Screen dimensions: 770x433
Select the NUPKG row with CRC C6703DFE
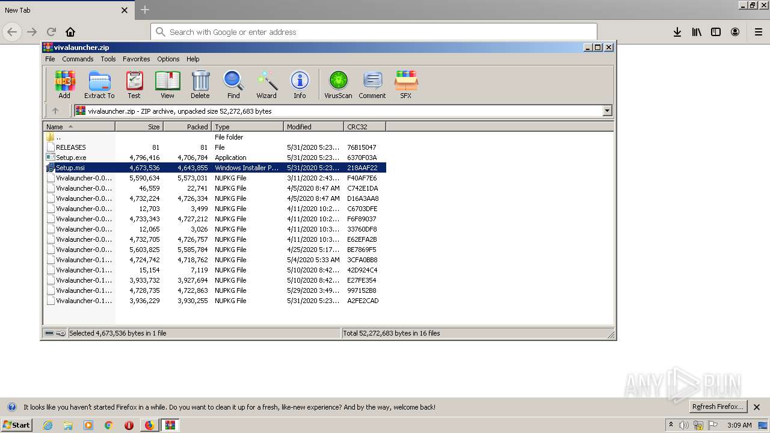215,209
